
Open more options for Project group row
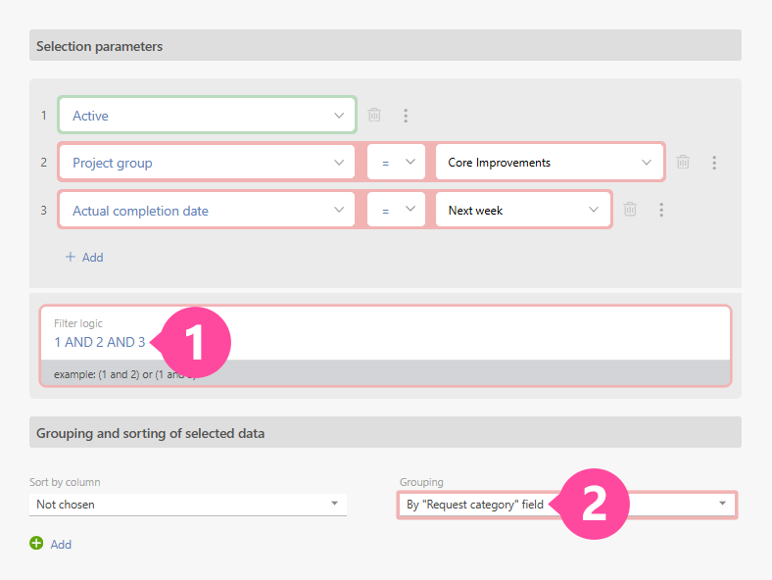(714, 163)
